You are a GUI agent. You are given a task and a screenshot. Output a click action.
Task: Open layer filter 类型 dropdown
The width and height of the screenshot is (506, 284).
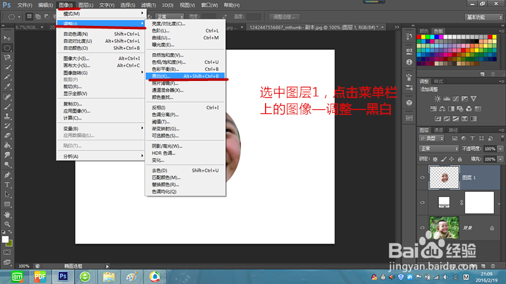coord(432,139)
